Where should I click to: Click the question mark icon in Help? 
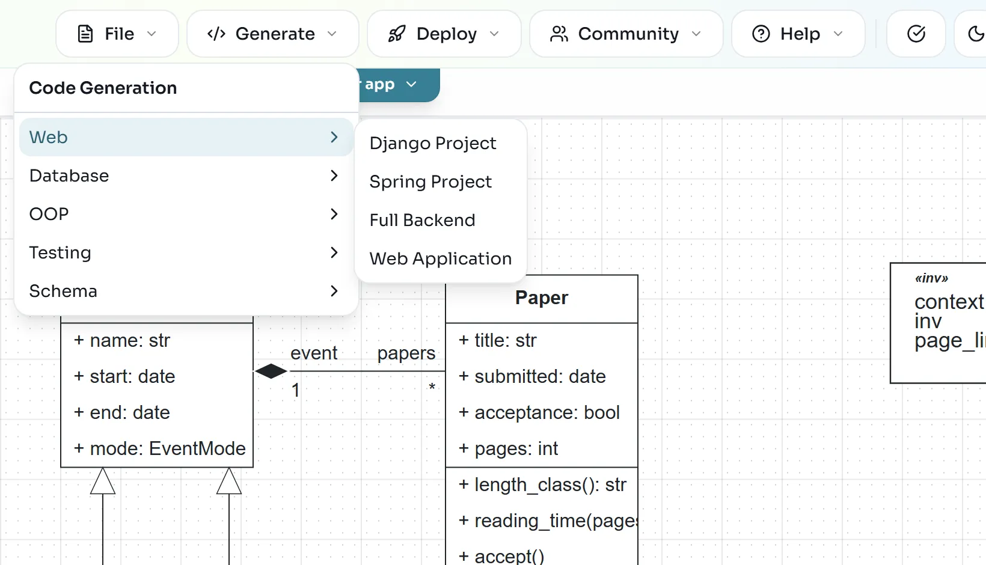pyautogui.click(x=761, y=34)
